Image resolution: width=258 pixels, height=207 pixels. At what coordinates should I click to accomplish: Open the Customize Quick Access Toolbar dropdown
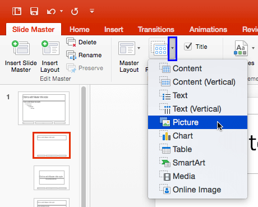click(x=92, y=11)
